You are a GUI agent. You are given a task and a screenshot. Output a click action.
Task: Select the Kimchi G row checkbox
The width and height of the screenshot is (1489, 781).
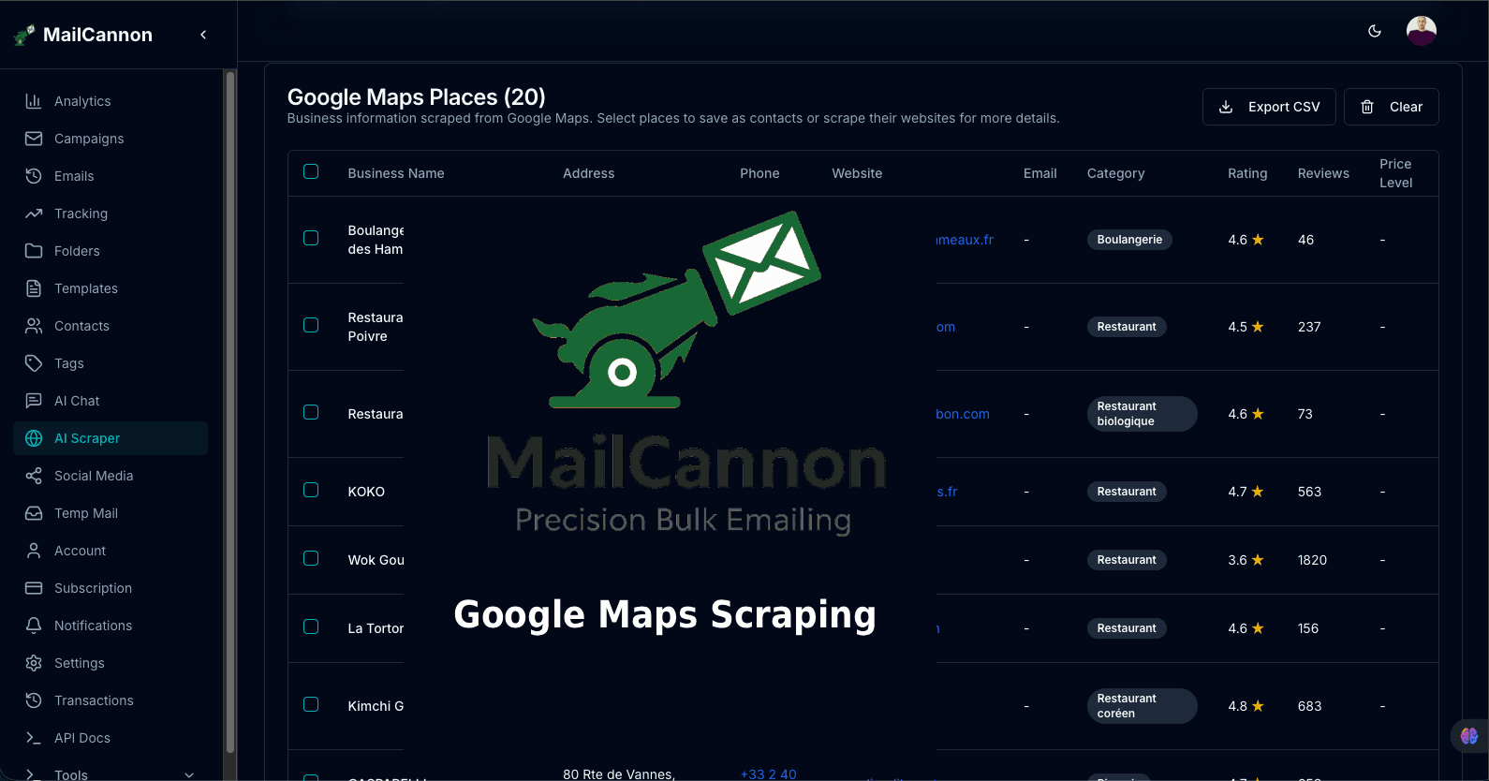click(311, 704)
